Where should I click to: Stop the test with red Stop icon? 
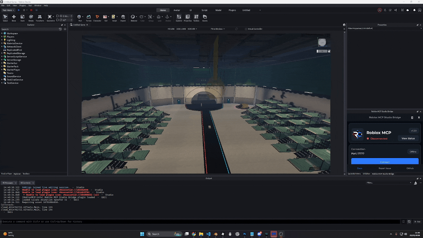(31, 10)
